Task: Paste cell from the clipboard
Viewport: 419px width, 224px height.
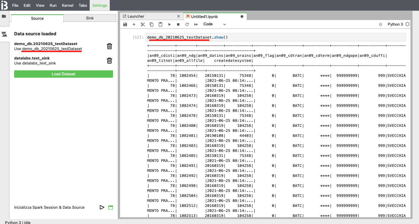Action: 161,24
